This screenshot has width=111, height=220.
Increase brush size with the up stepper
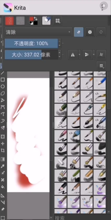pyautogui.click(x=60, y=52)
